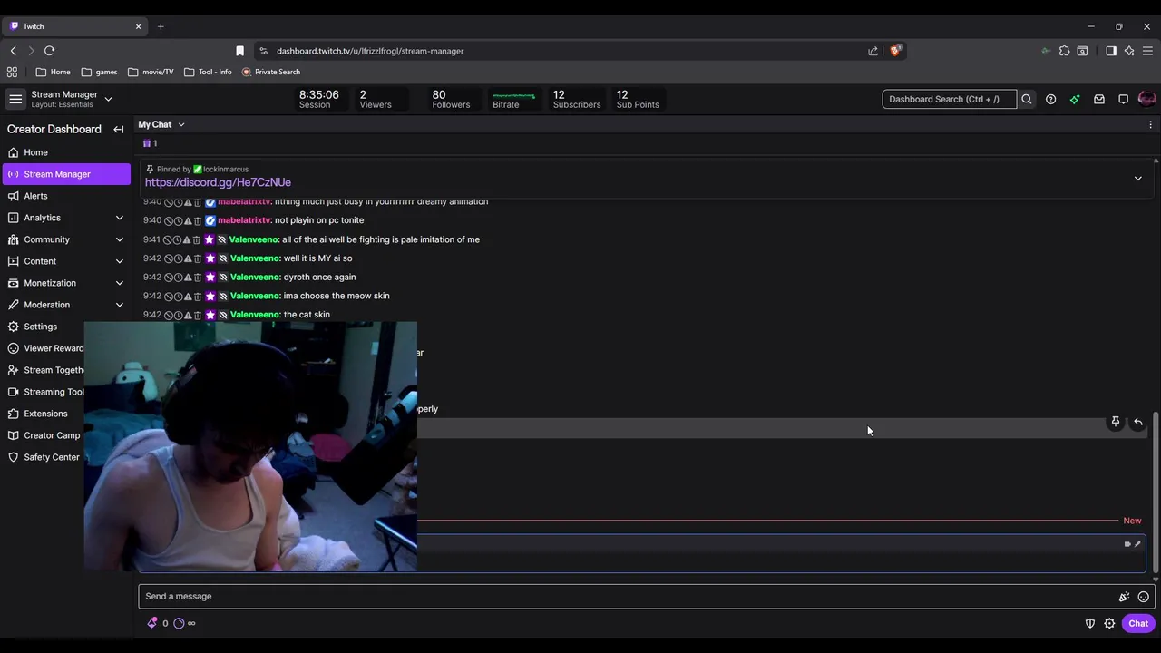Timeout mabelatrixtv on 'not playin on pc' message
The image size is (1161, 653).
tap(178, 220)
